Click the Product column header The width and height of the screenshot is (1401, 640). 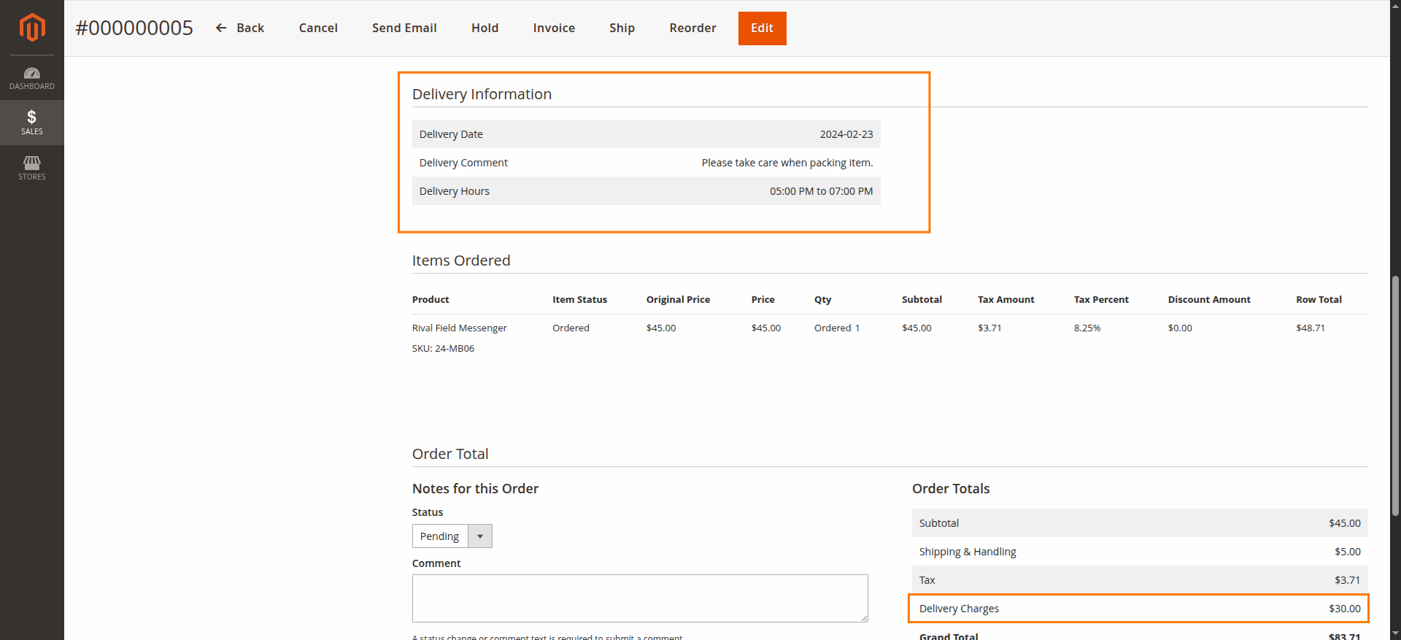pos(431,299)
